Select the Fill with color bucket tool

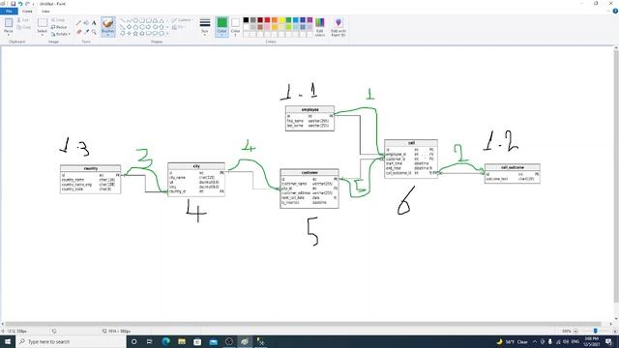[86, 23]
